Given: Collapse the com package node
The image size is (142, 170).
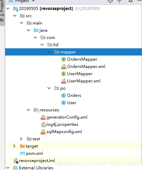Looking at the screenshot, I should 35,38.
